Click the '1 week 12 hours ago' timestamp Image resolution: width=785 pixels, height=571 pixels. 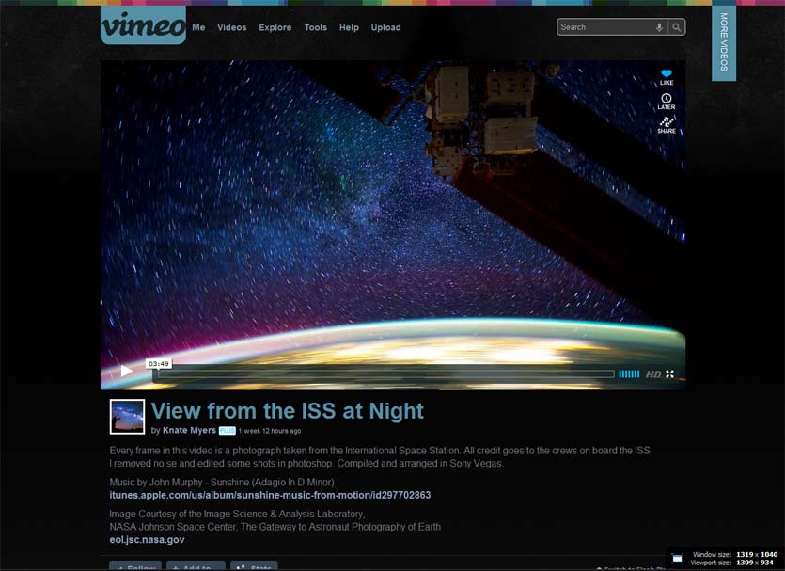[270, 431]
